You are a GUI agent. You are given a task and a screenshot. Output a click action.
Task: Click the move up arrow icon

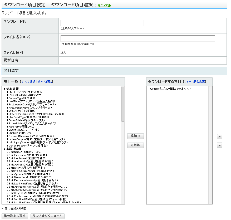pos(220,137)
